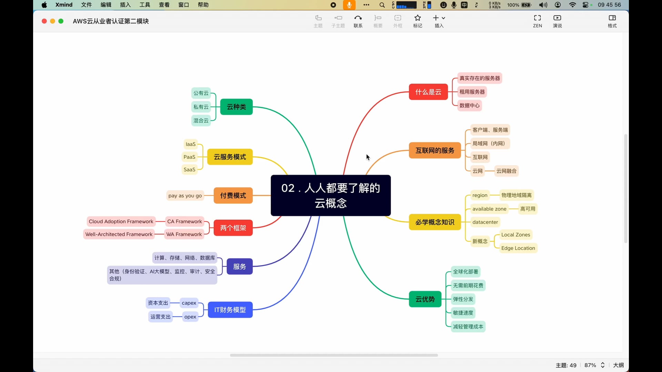Open the 87% zoom level stepper
This screenshot has height=372, width=662.
pos(603,365)
